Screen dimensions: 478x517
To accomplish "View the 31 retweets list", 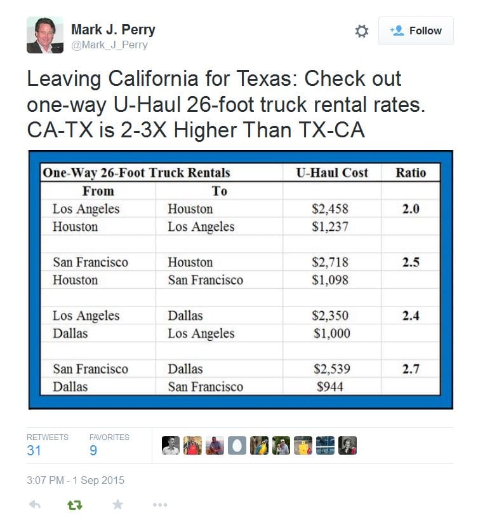I will tap(34, 451).
